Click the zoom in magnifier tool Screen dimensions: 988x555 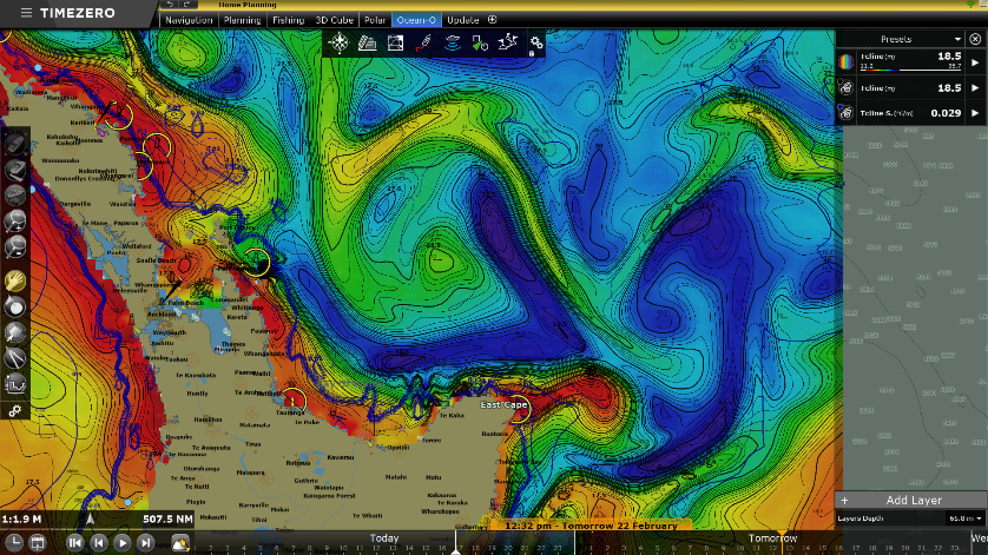point(15,221)
